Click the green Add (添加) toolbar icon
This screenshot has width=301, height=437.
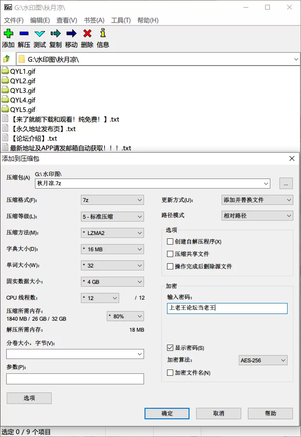click(8, 34)
